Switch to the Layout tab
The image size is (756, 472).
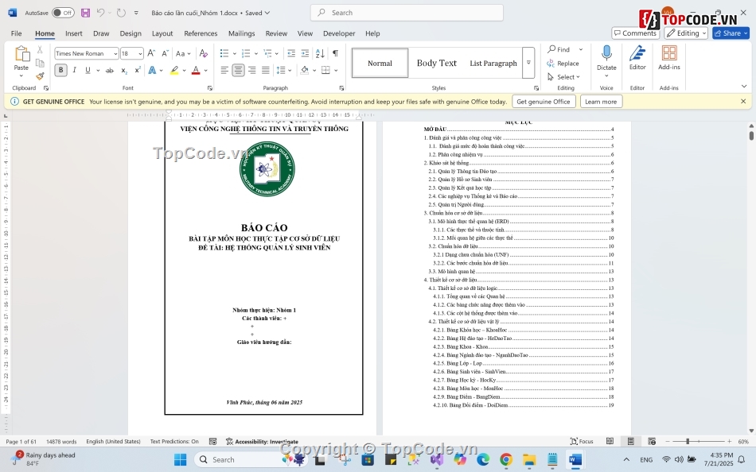point(162,33)
